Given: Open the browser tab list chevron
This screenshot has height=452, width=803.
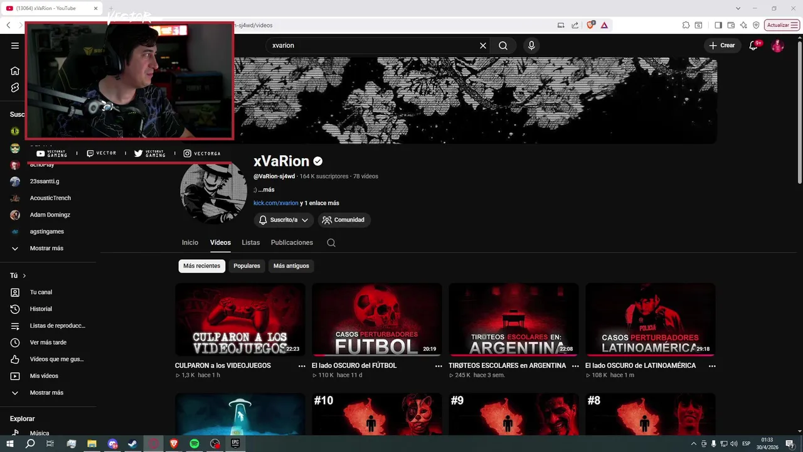Looking at the screenshot, I should (x=738, y=8).
